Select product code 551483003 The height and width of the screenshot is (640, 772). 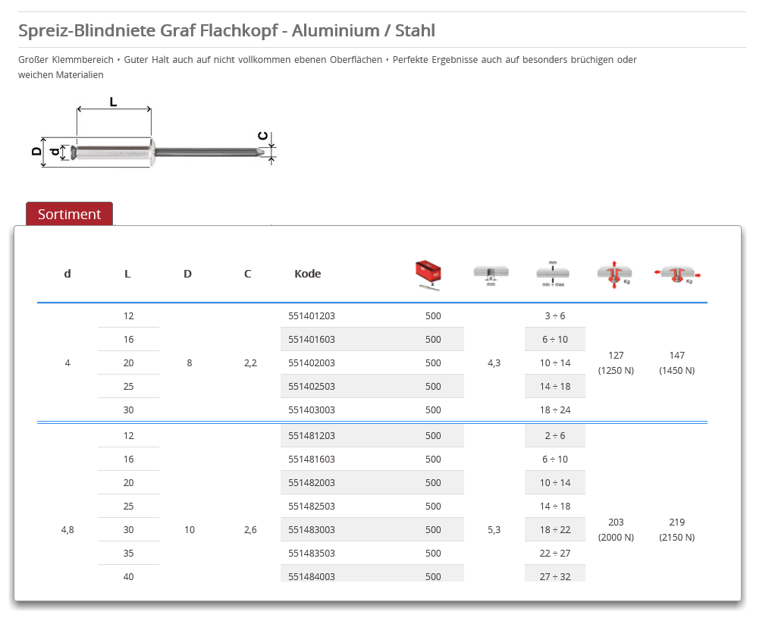pyautogui.click(x=312, y=530)
